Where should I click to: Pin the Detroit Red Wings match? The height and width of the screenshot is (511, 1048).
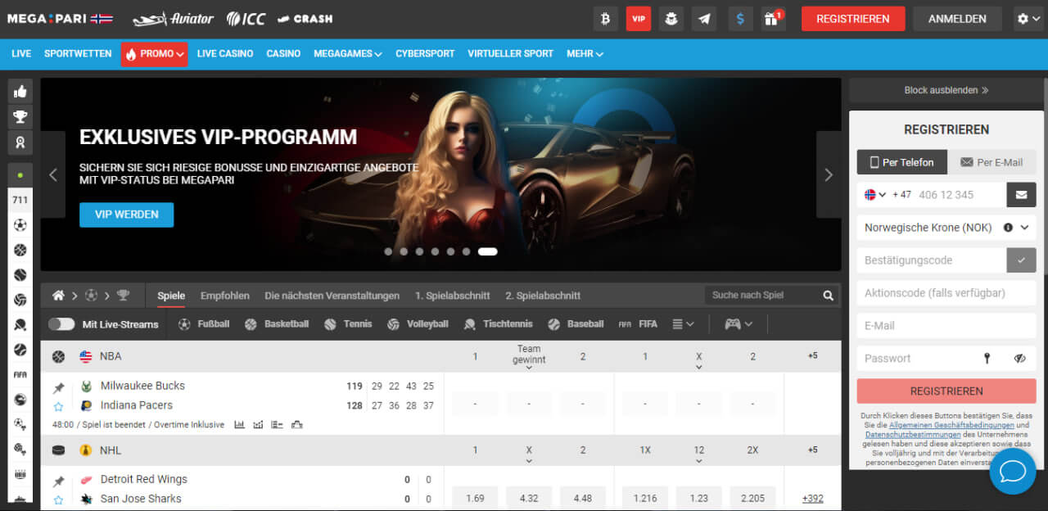click(x=59, y=481)
